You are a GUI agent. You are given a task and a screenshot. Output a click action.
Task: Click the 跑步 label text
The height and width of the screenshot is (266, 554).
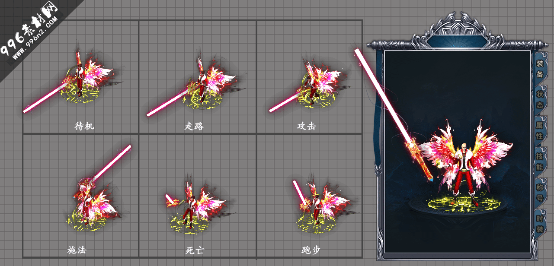[x=311, y=250]
